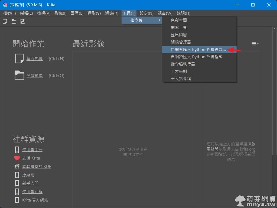Click the new document toolbar icon
The image size is (277, 208).
click(x=5, y=21)
